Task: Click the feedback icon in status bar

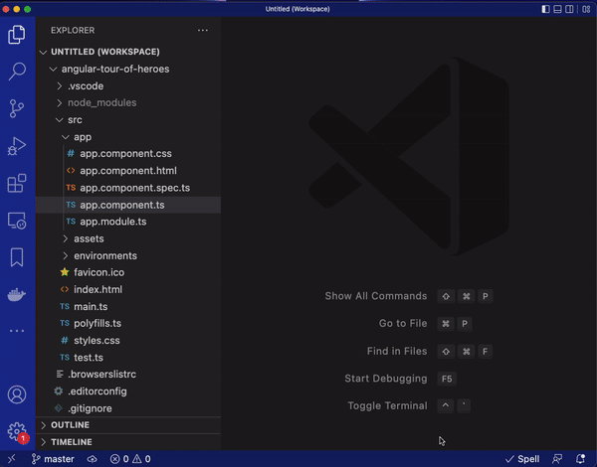Action: 557,459
